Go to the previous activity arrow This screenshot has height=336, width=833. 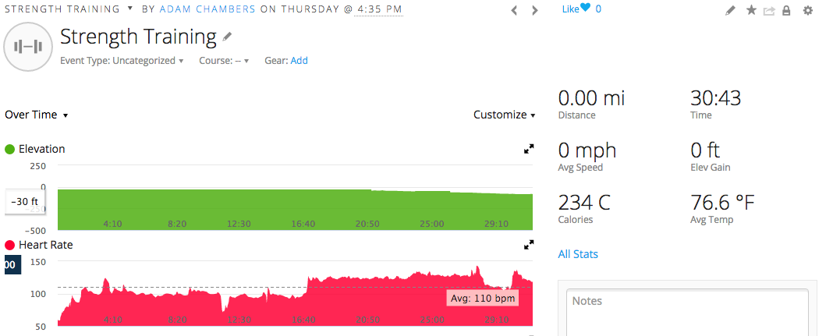point(514,10)
